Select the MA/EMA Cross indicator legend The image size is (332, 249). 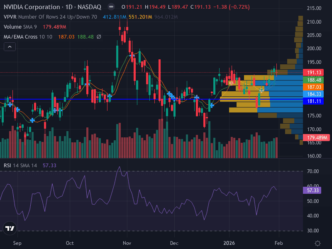28,37
